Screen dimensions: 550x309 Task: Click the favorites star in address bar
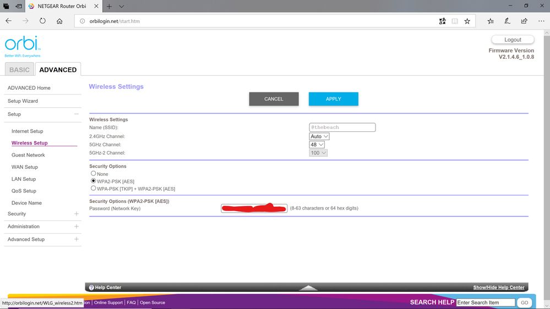click(467, 21)
